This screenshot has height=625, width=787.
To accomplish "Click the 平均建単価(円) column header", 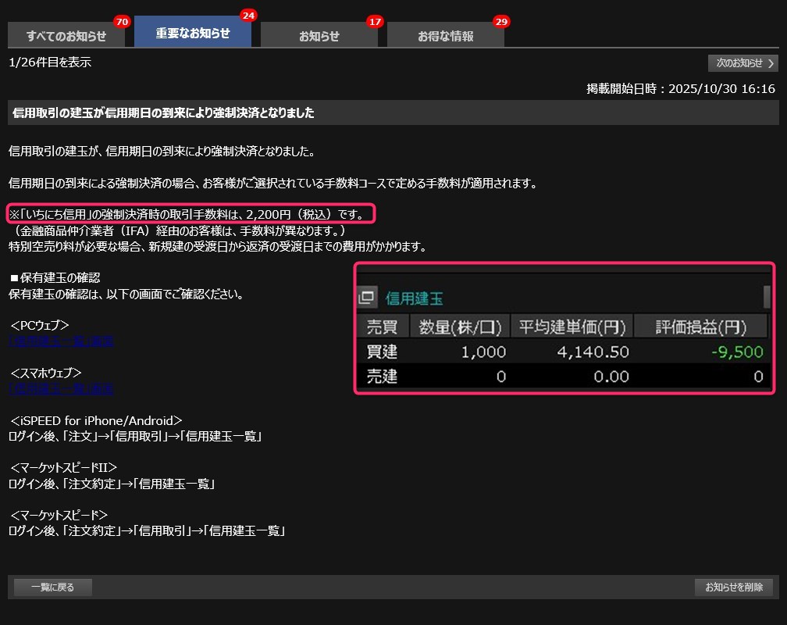I will click(x=572, y=327).
